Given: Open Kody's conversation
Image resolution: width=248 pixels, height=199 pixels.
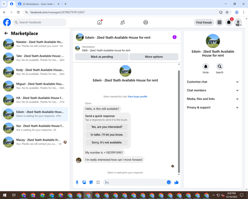Looking at the screenshot, I should pos(35,72).
